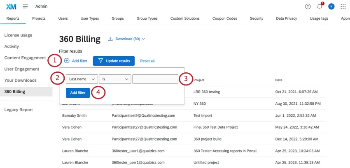Click the Reset all link
The width and height of the screenshot is (350, 168).
pos(147,61)
